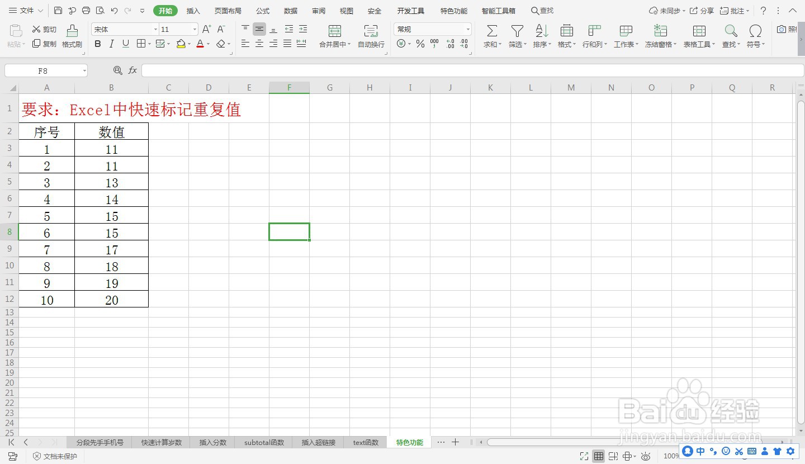The image size is (805, 464).
Task: Toggle italic formatting
Action: pyautogui.click(x=112, y=44)
